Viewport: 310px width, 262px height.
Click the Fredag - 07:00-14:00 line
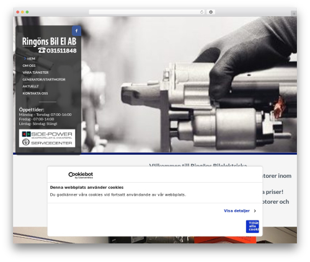click(37, 119)
